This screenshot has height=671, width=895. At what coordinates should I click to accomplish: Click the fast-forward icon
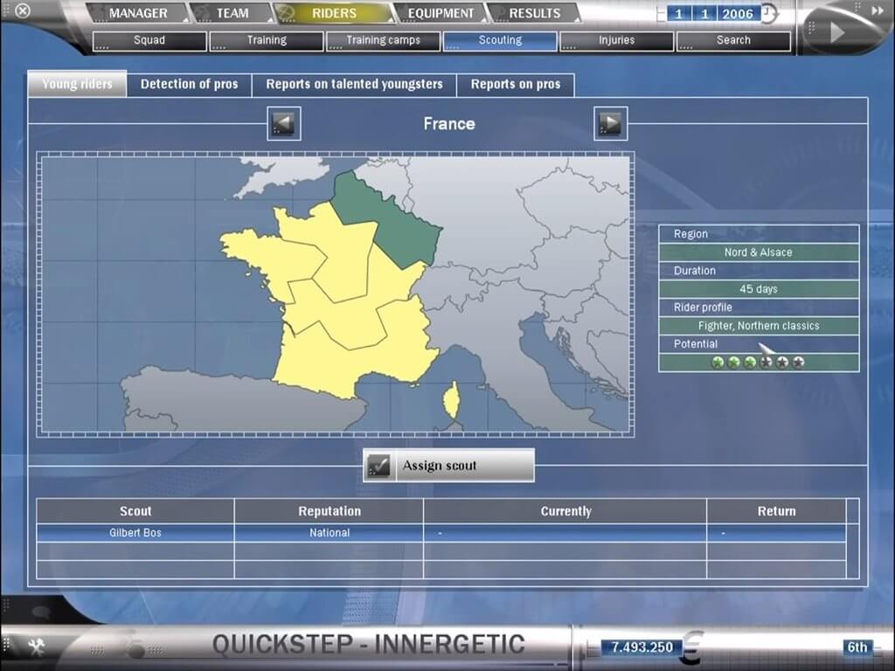(878, 10)
